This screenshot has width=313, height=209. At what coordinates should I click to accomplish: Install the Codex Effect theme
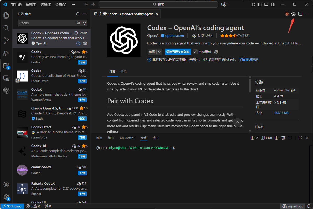[82, 137]
